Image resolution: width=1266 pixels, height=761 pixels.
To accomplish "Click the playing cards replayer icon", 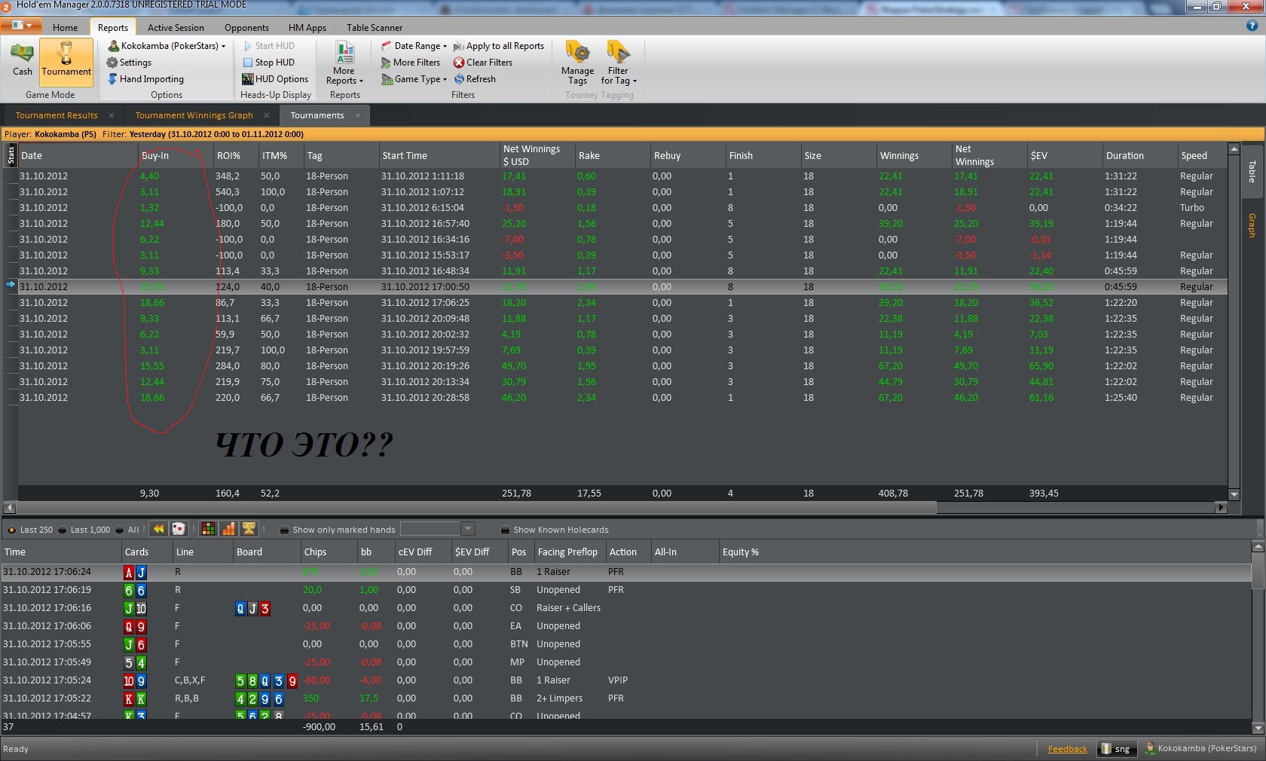I will [x=179, y=529].
